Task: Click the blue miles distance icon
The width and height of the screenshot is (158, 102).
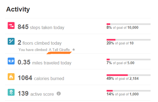Action: tap(11, 61)
